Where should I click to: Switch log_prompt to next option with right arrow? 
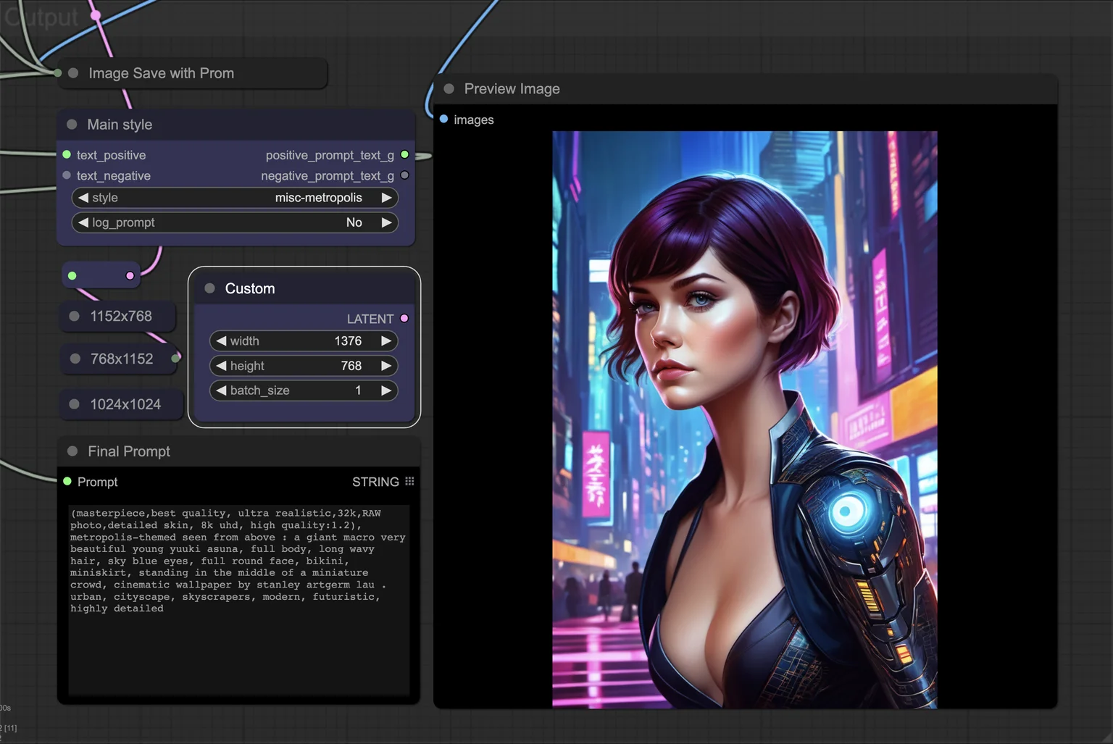[387, 222]
